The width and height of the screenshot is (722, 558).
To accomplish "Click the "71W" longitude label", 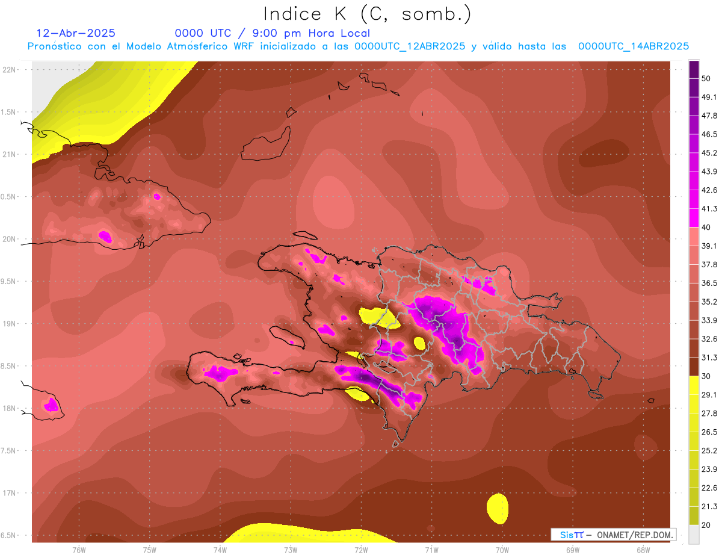I will tap(431, 550).
